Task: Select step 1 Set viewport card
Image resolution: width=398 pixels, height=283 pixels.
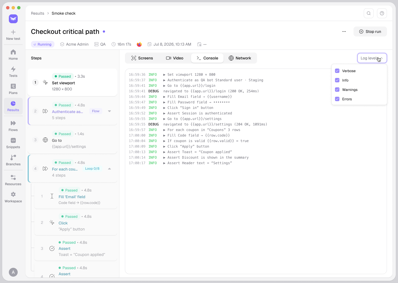Action: 72,82
